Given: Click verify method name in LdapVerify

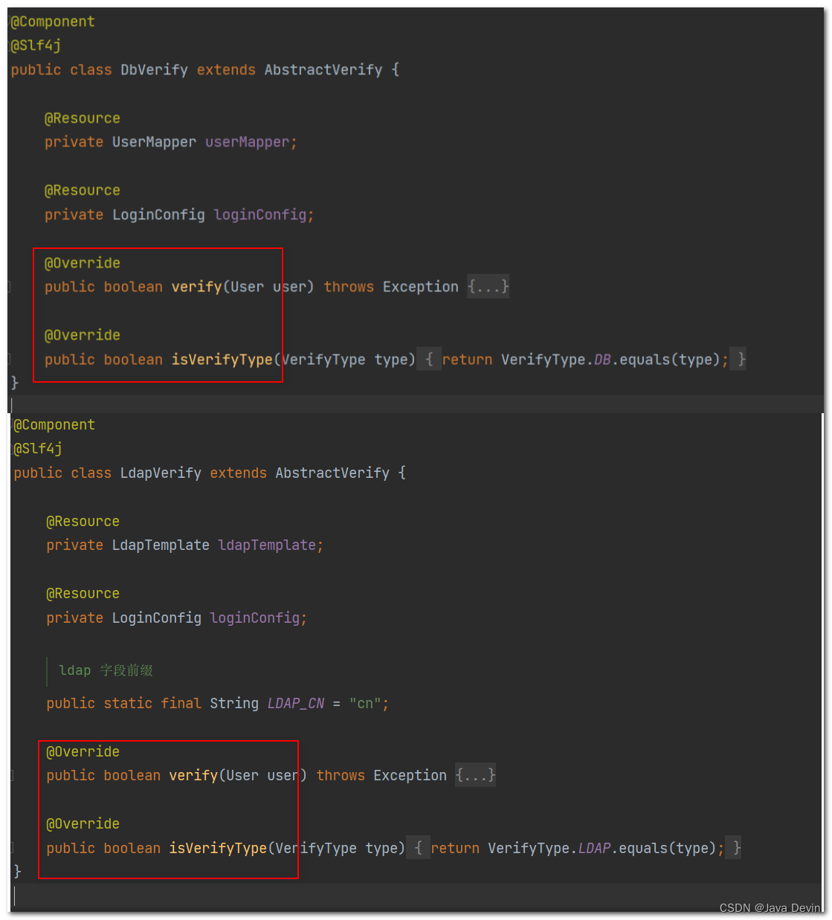Looking at the screenshot, I should (x=193, y=776).
